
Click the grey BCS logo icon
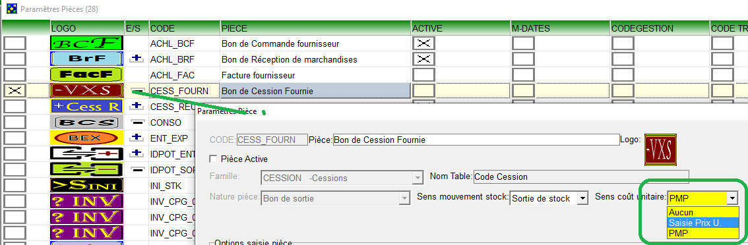coord(86,122)
